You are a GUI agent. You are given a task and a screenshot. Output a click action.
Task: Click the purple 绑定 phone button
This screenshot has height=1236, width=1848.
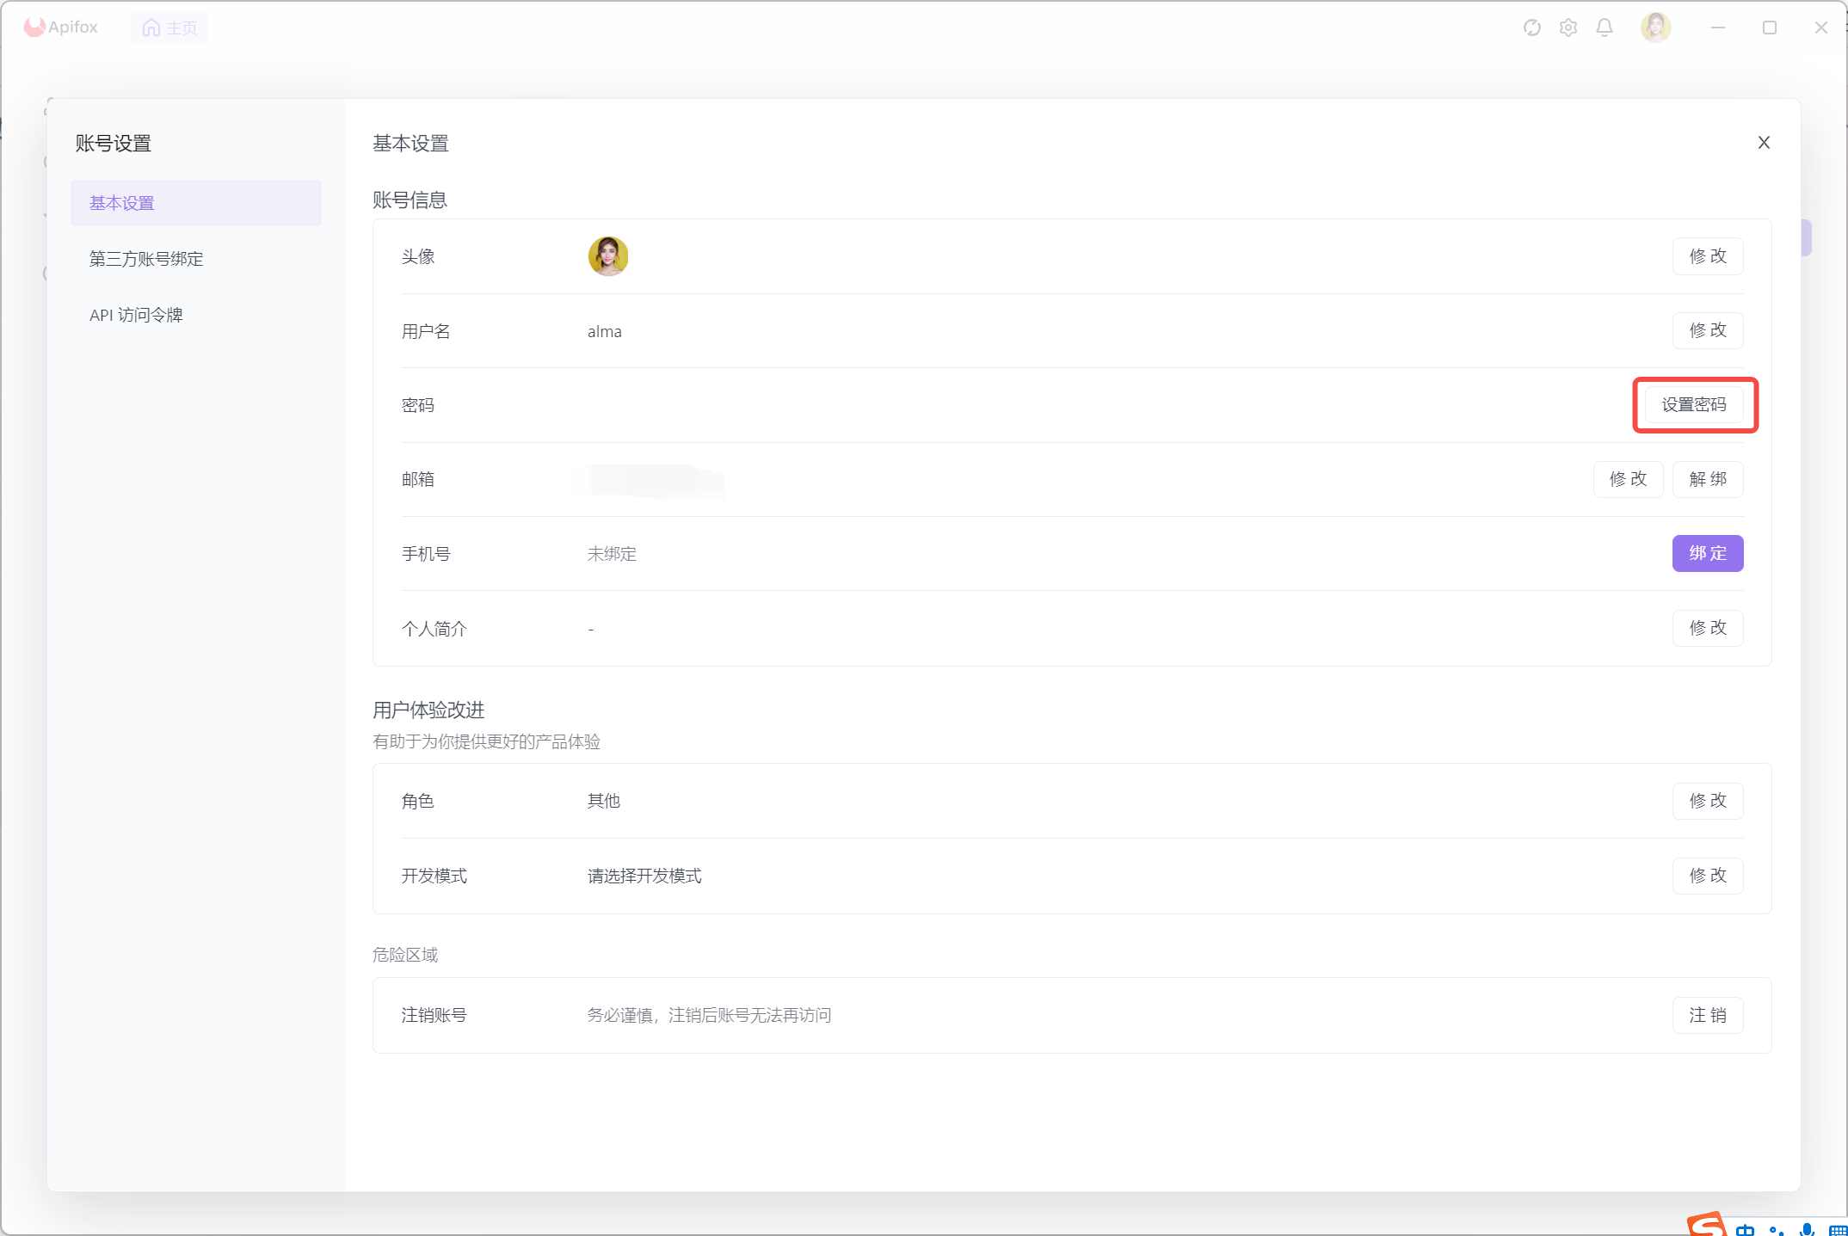(x=1707, y=553)
